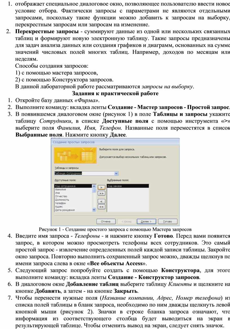Click the down arrow of the fields list scrollbar
230x329 pixels.
click(x=94, y=210)
